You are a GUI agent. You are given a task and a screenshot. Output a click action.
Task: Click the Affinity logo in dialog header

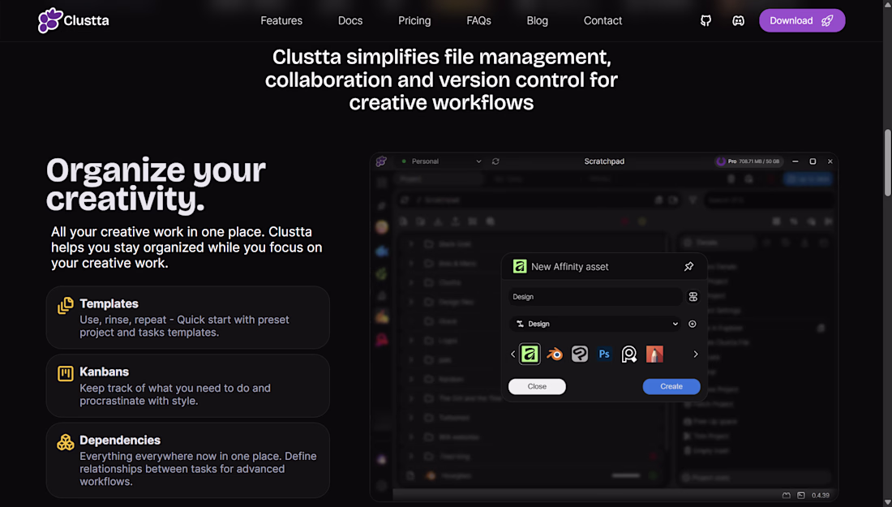[519, 266]
